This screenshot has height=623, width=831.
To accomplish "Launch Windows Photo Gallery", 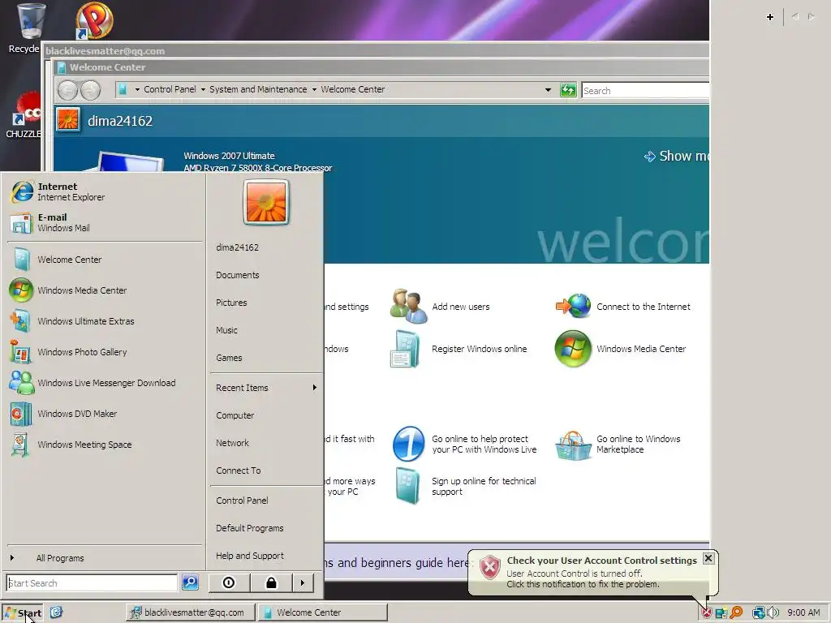I will [x=105, y=352].
